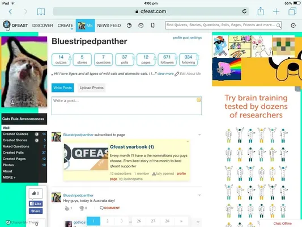Screen dimensions: 302x227
Task: Go to page 2 of posts
Action: tap(108, 221)
